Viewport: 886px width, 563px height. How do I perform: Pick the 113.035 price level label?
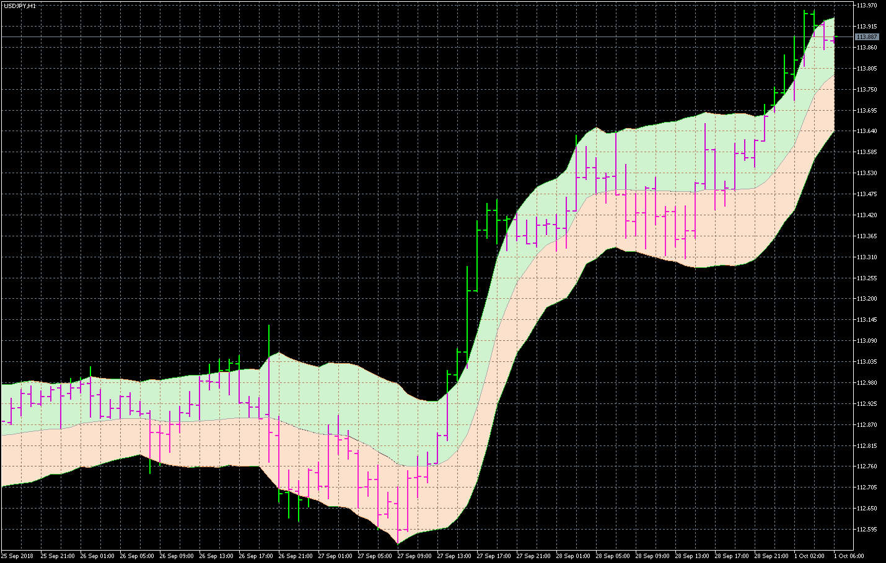(x=866, y=362)
